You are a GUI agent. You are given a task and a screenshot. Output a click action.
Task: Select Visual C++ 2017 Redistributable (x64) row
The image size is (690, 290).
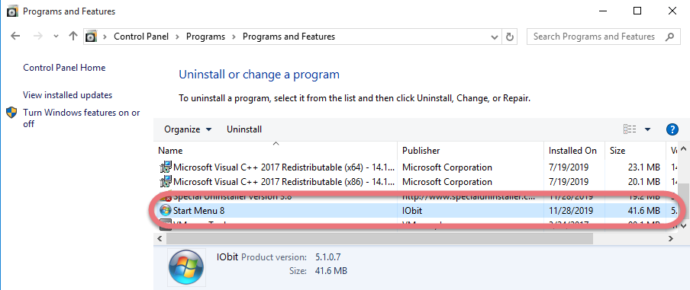point(416,167)
